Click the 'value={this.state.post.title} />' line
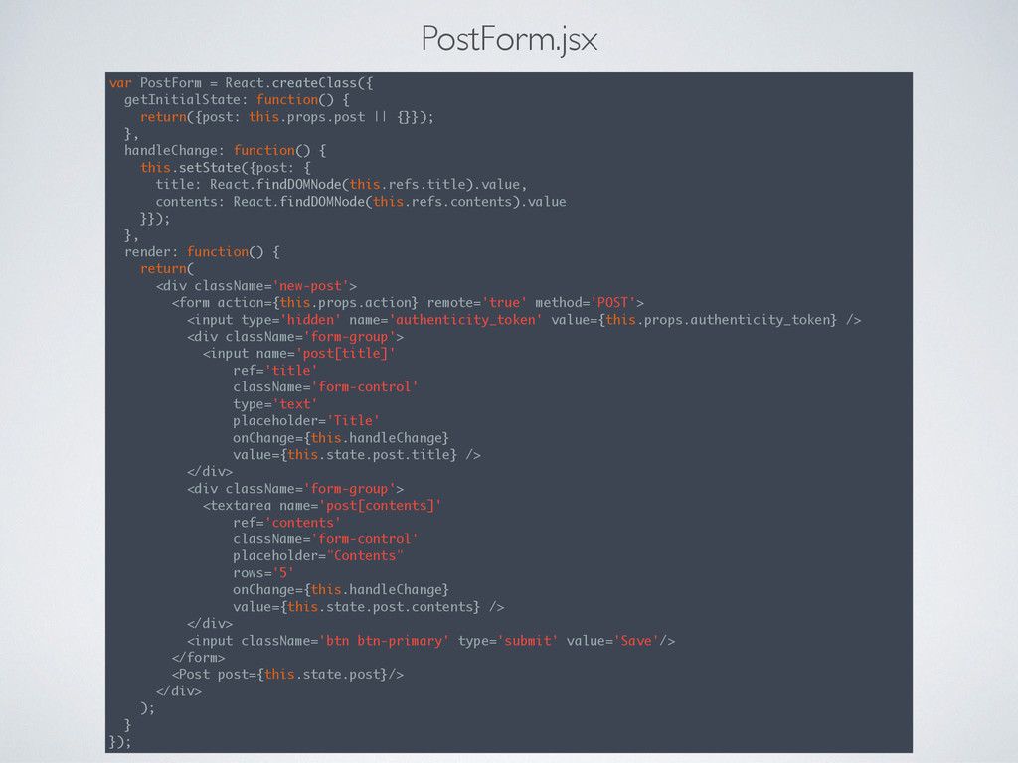Image resolution: width=1018 pixels, height=763 pixels. click(357, 455)
